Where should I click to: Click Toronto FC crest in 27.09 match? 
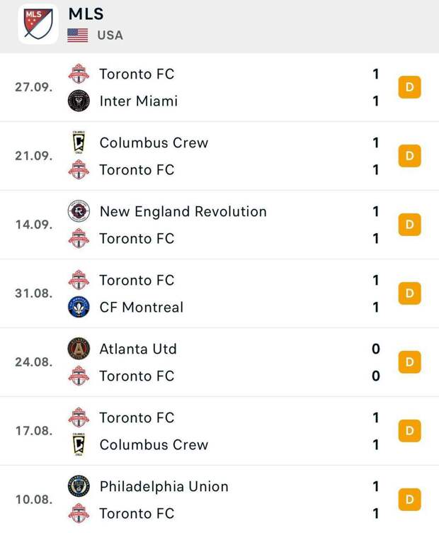pos(79,74)
